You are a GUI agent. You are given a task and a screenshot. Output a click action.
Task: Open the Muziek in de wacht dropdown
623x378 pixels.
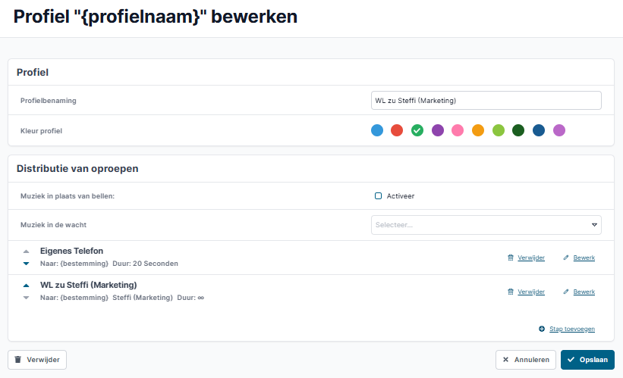pos(486,225)
